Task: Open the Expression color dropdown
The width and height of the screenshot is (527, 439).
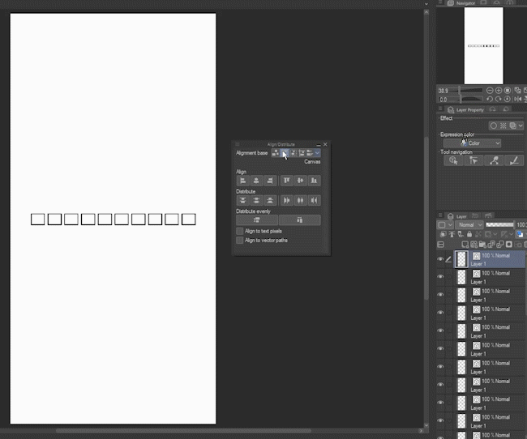Action: point(472,143)
